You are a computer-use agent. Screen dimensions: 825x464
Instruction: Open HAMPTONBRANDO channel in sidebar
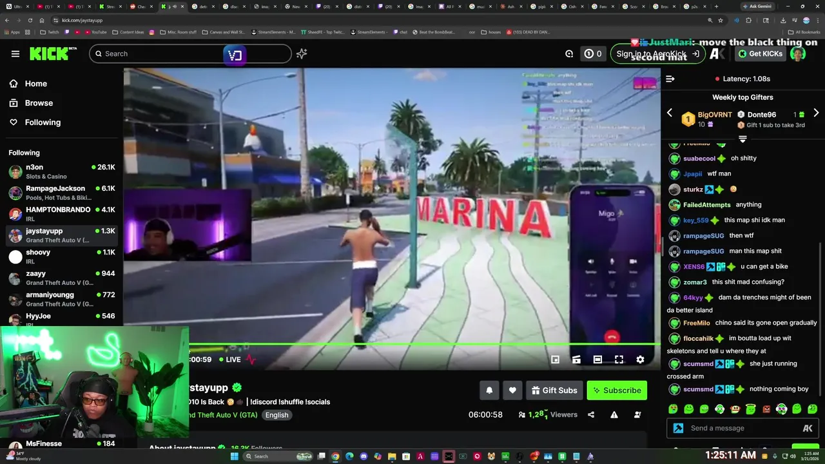point(61,214)
